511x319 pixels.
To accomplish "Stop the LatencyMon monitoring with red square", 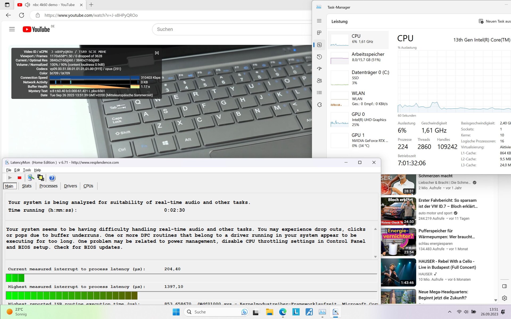I will coord(19,178).
